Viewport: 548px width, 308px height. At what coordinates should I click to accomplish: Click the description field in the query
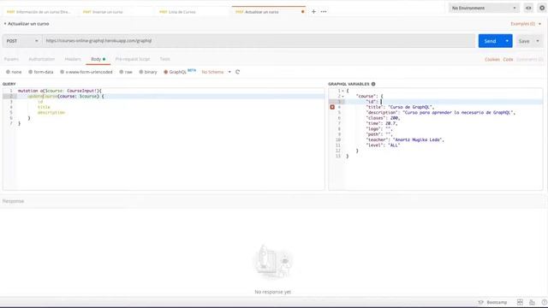(x=51, y=112)
